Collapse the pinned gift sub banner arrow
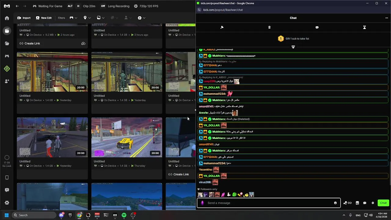Screen dimensions: 391x220 (x=293, y=47)
